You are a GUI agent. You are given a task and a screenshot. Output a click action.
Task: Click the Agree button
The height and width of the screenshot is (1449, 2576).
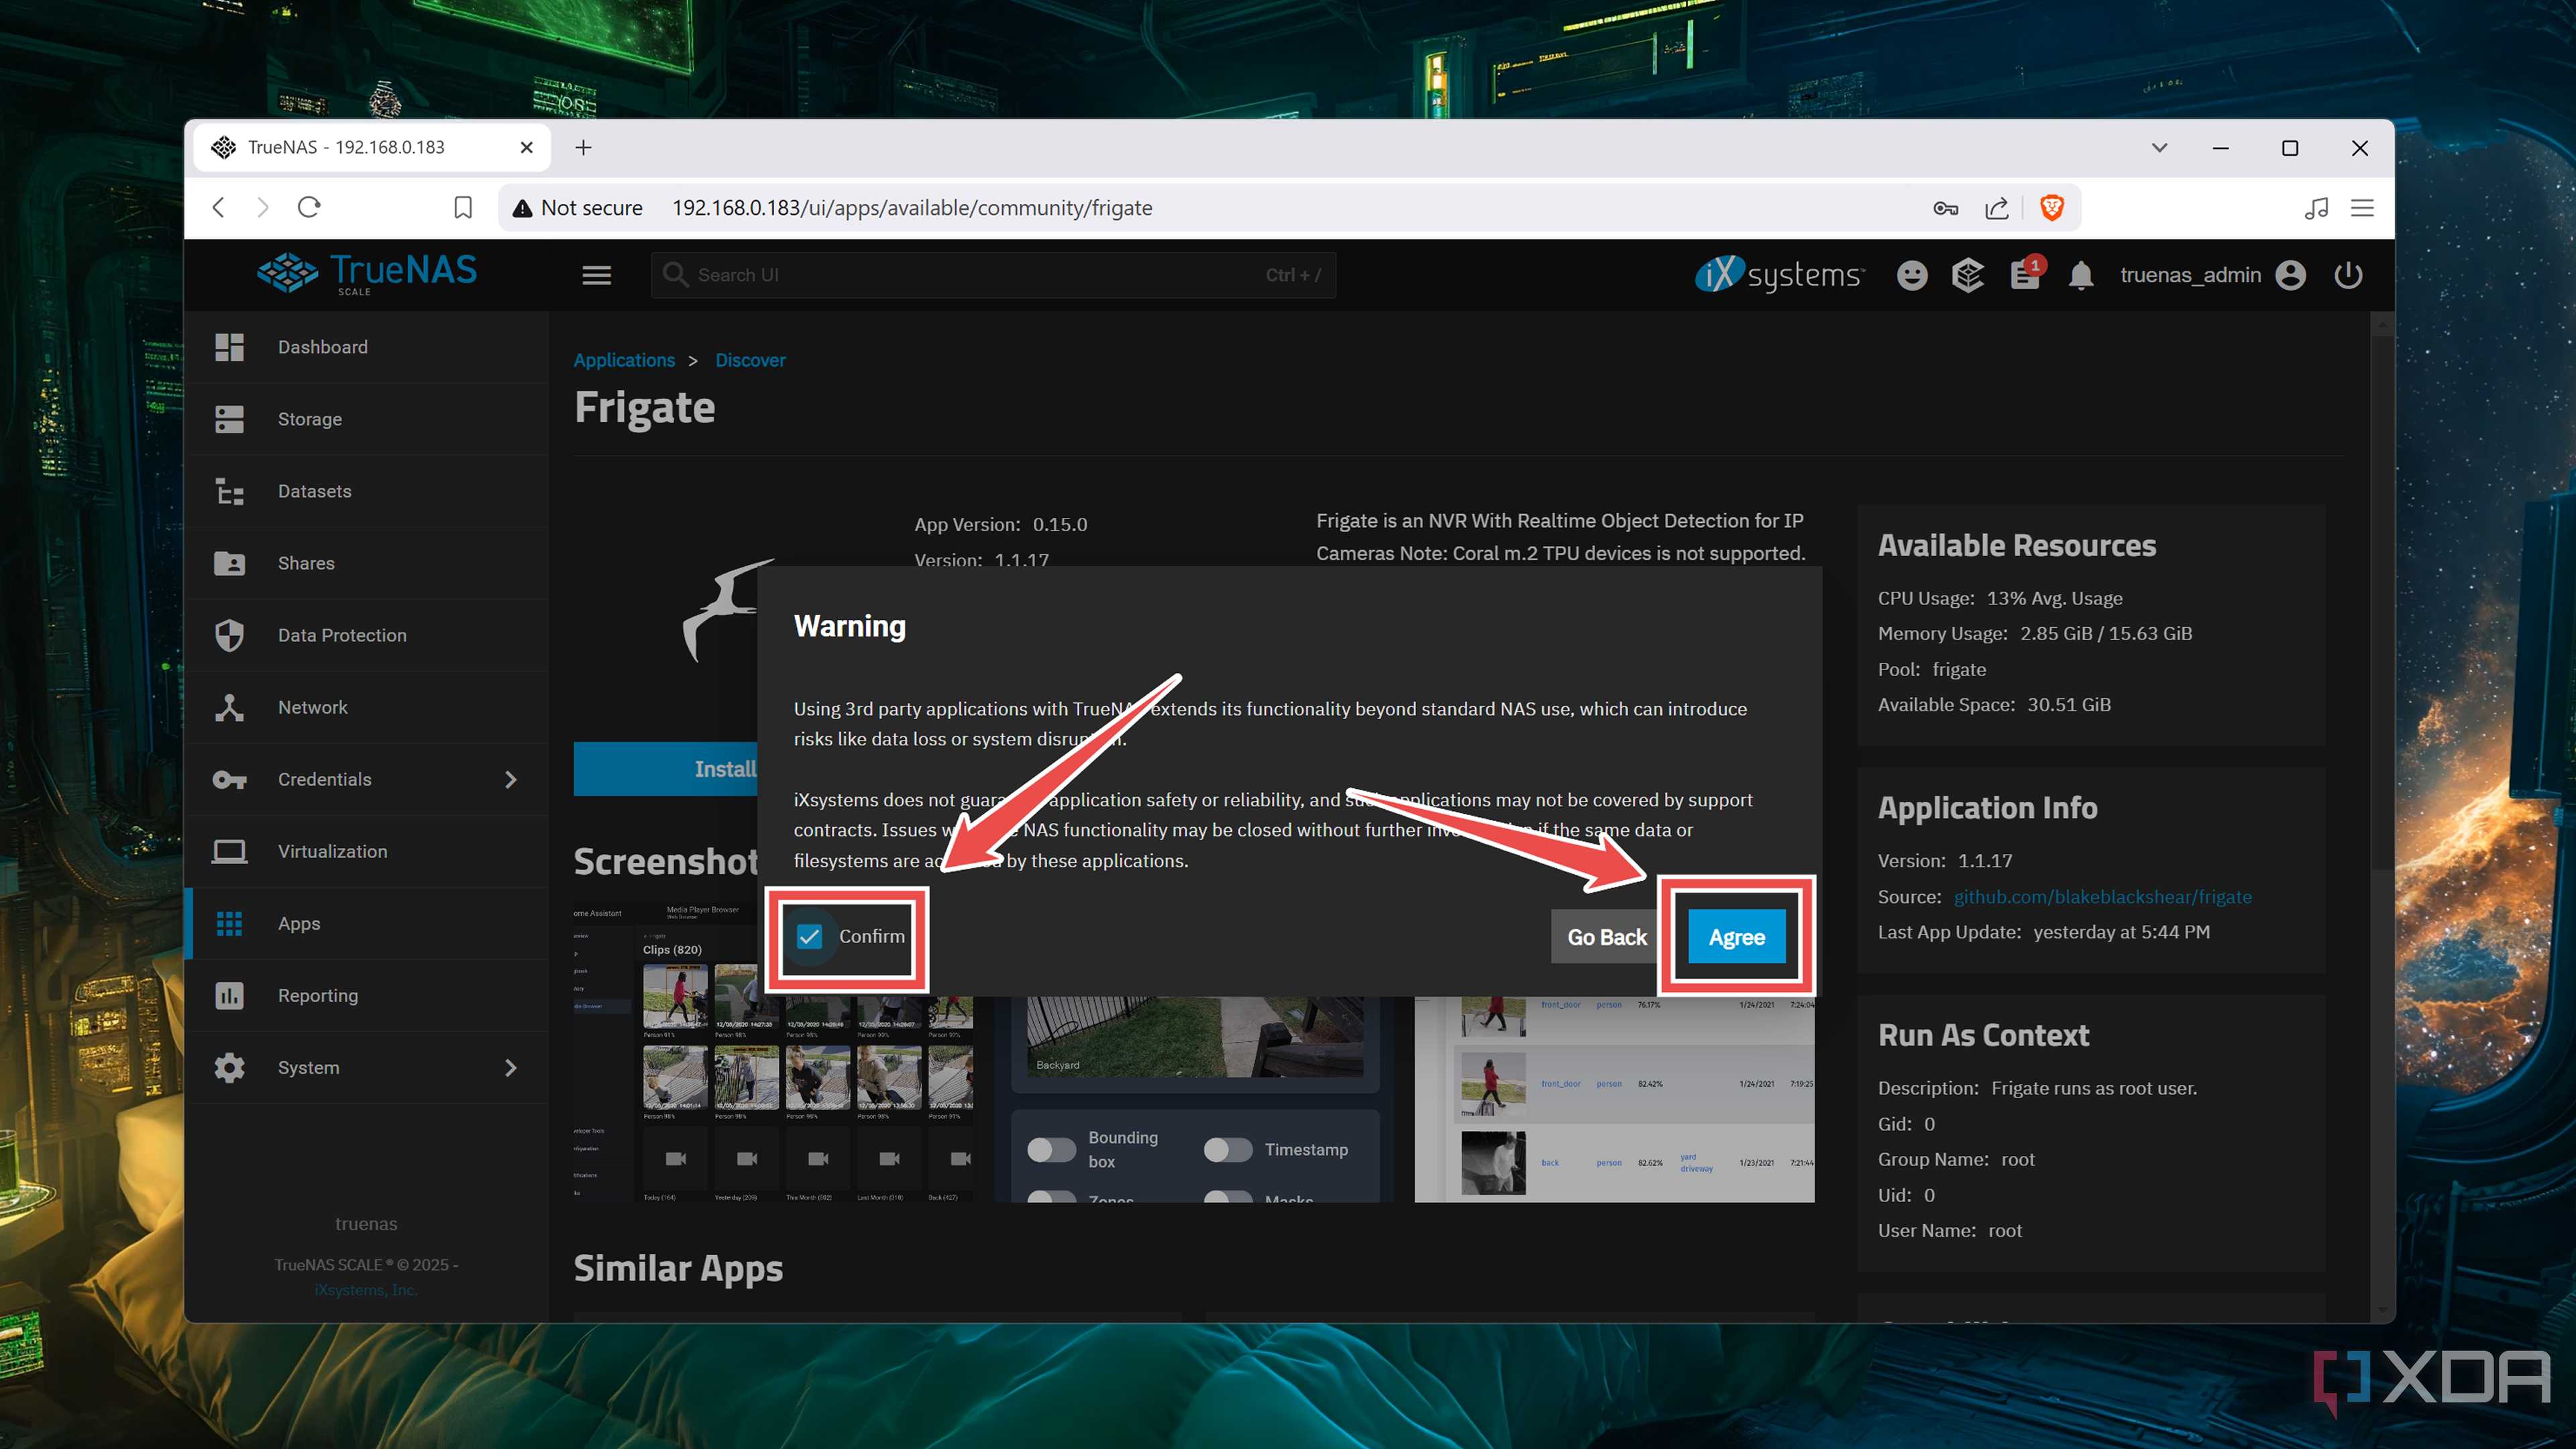[x=1736, y=937]
